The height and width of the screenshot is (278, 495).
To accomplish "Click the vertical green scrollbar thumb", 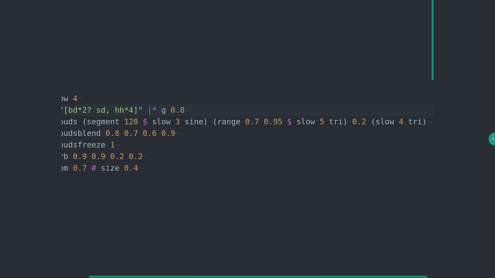I will [432, 40].
